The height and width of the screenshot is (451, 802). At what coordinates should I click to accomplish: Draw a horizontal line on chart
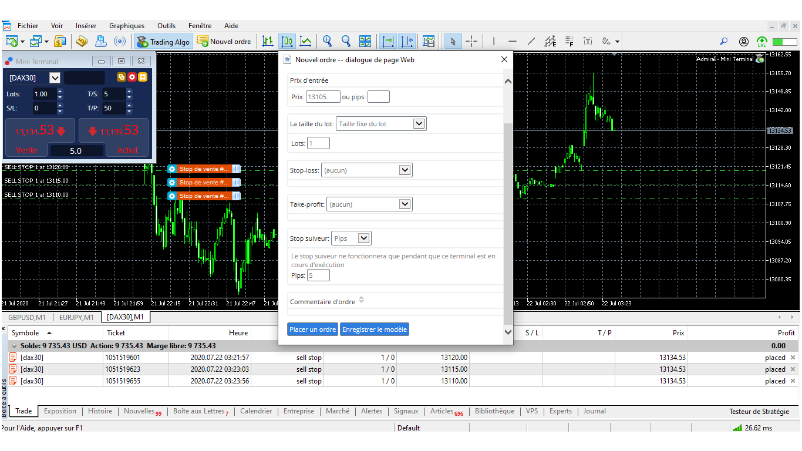point(513,41)
